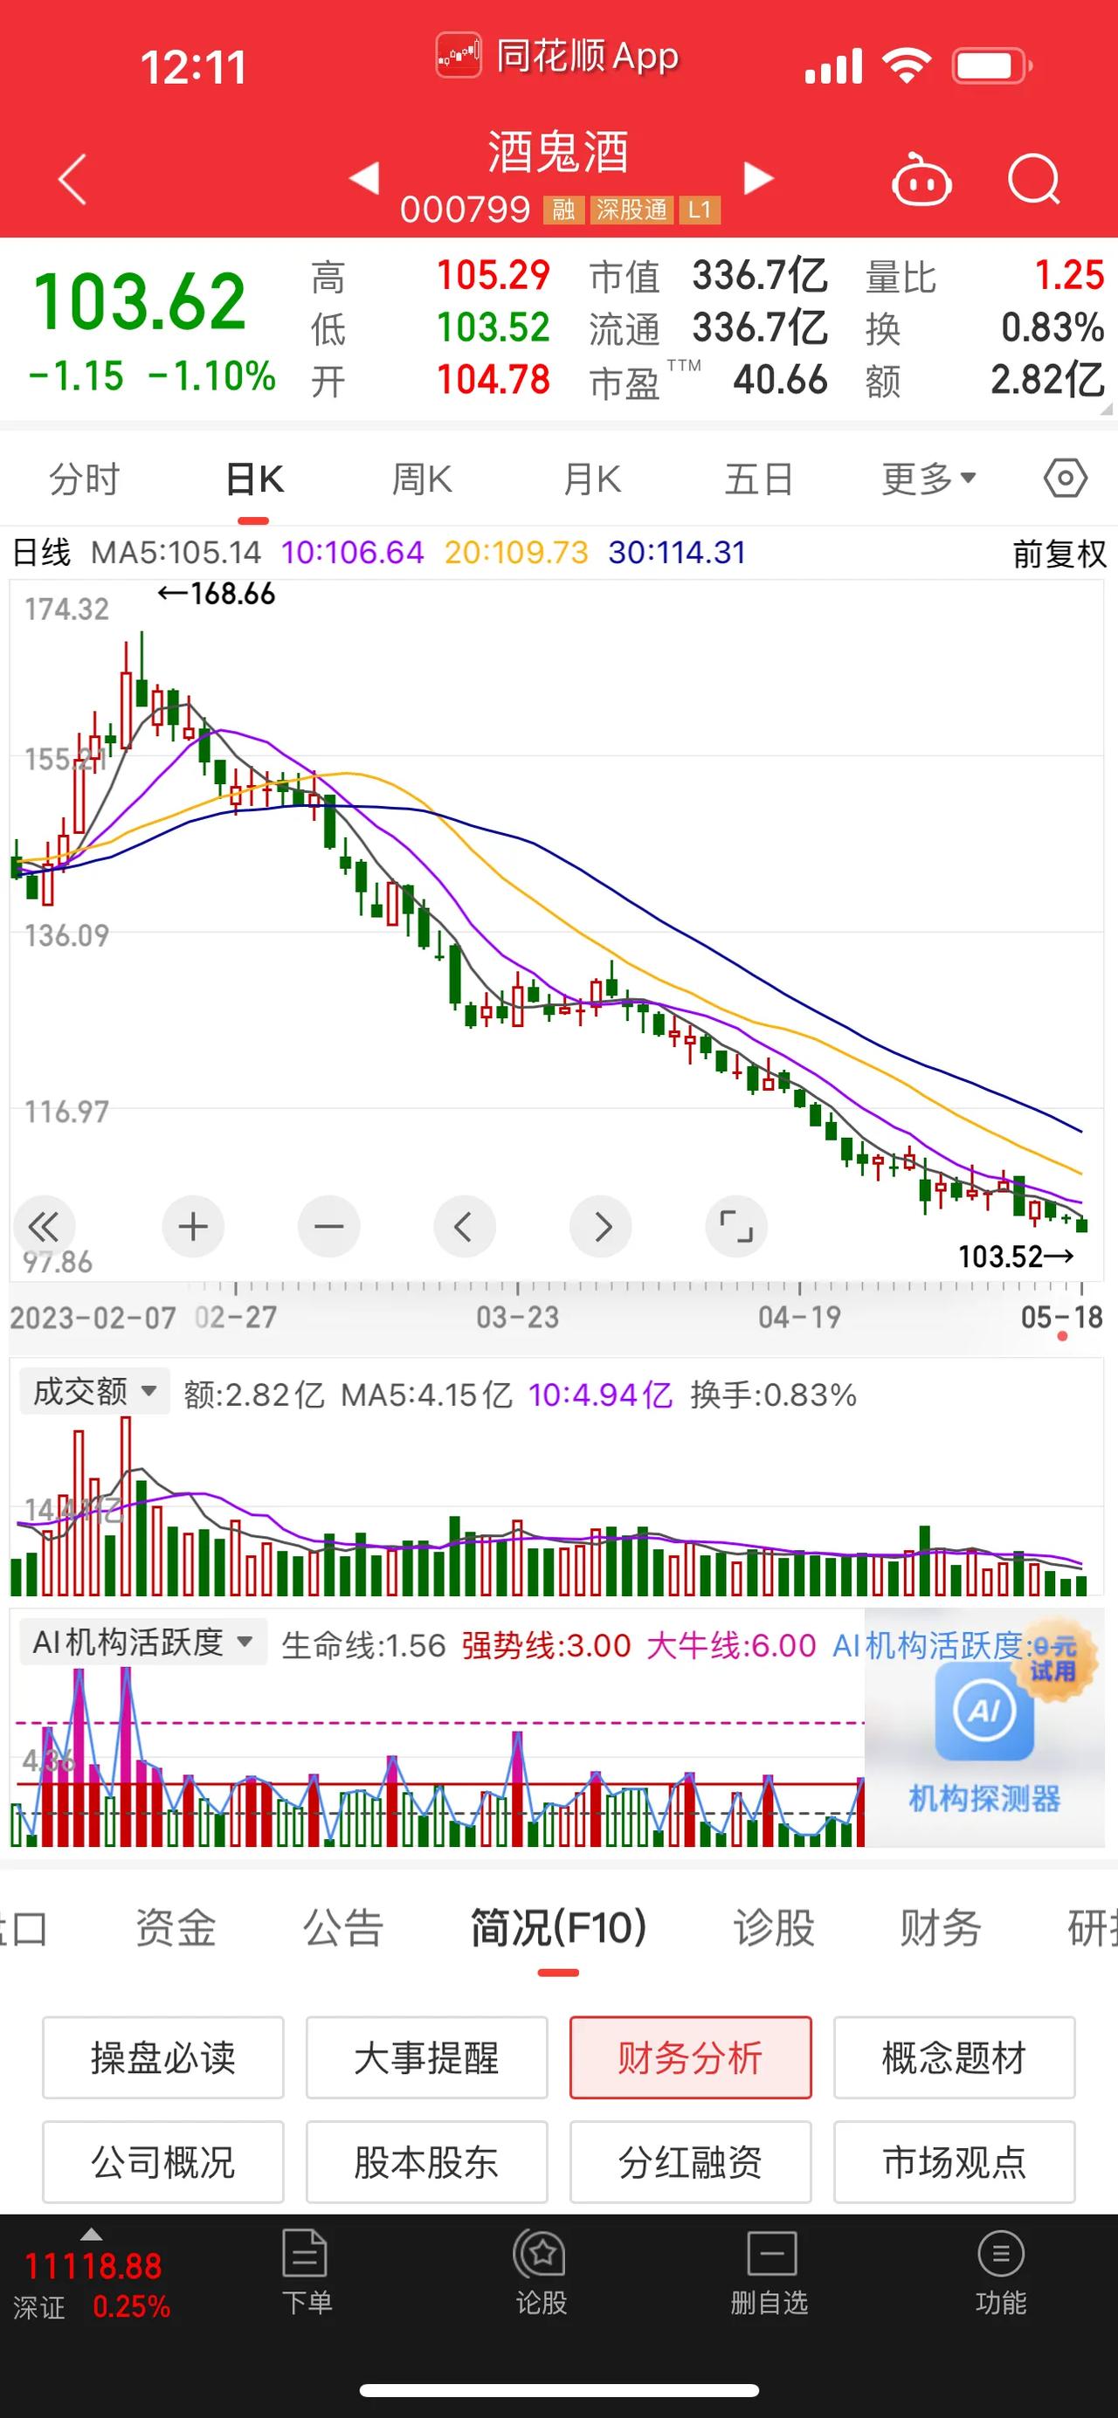Image resolution: width=1118 pixels, height=2418 pixels.
Task: Select the 周K weekly chart tab
Action: coord(423,479)
